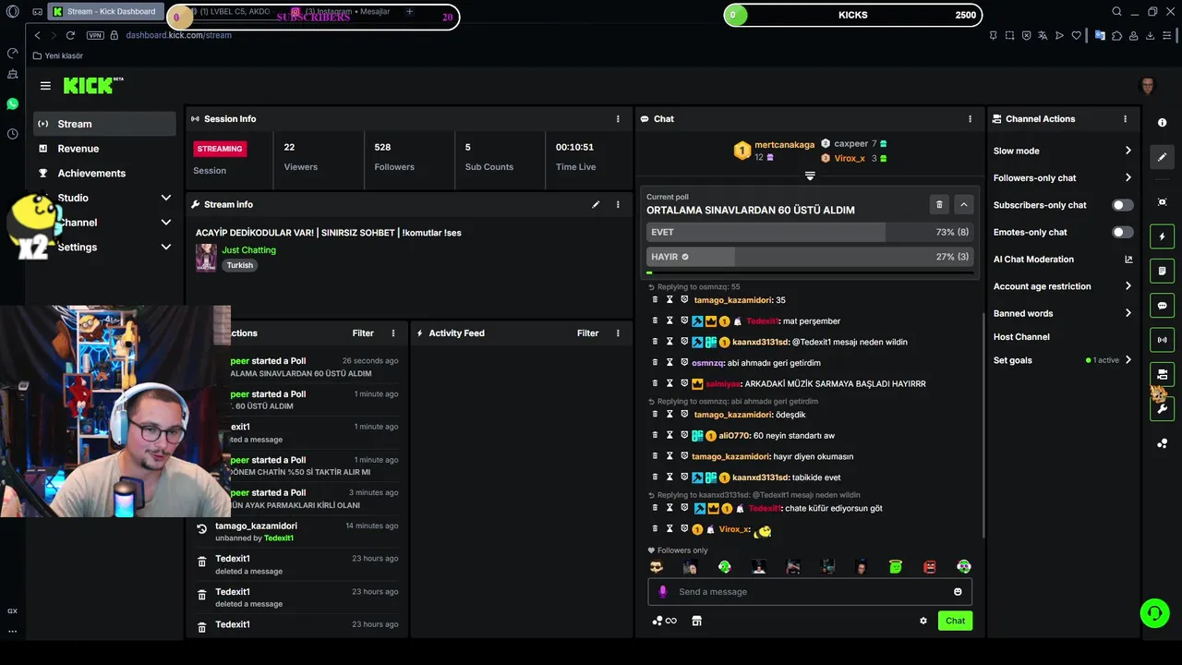This screenshot has width=1182, height=665.
Task: Open the Stream info three-dot menu
Action: (618, 205)
